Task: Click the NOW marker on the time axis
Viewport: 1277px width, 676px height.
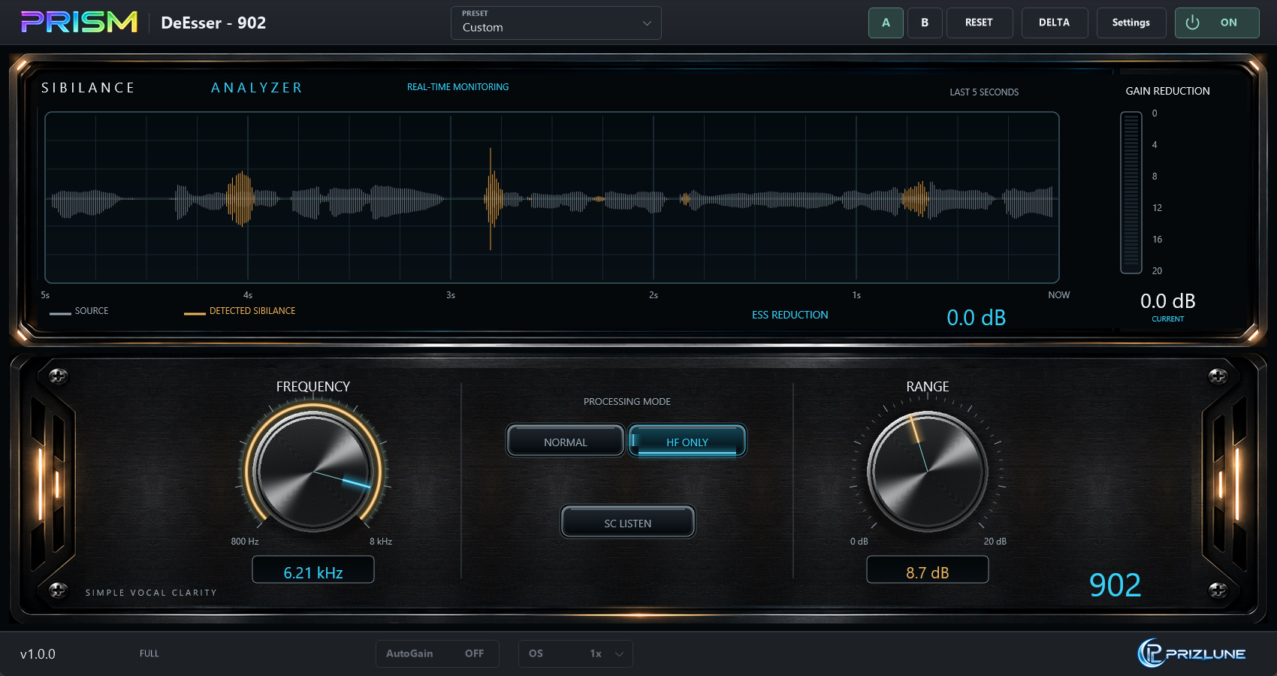Action: pyautogui.click(x=1059, y=295)
